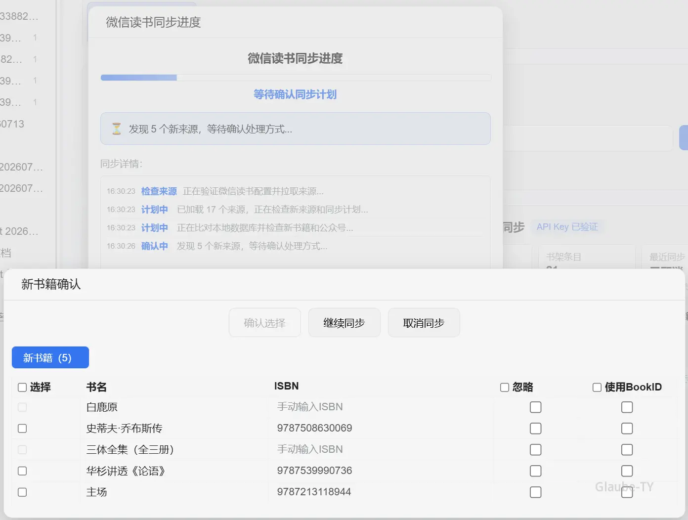Click the book title 白鹿原
The image size is (688, 520).
click(102, 407)
